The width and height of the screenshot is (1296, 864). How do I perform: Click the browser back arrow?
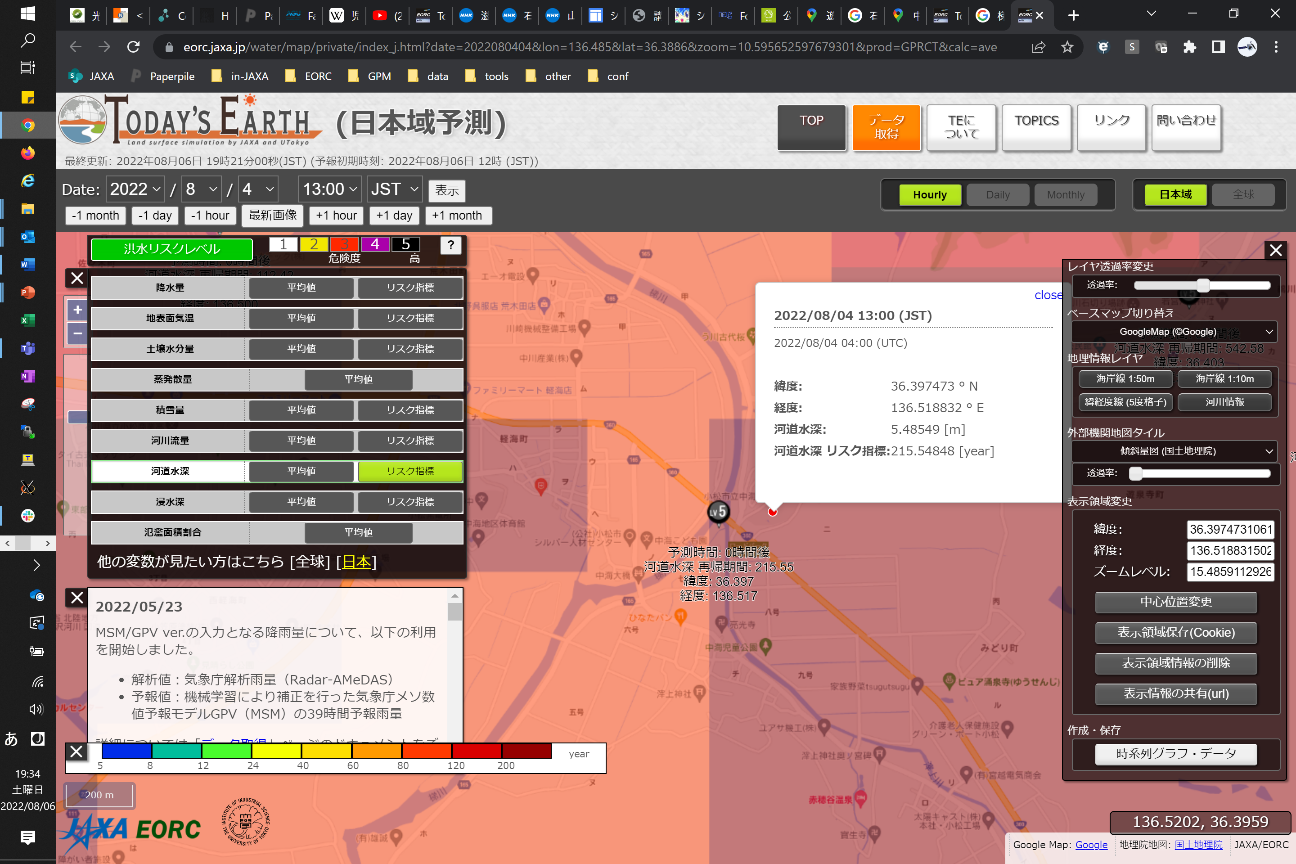coord(76,47)
